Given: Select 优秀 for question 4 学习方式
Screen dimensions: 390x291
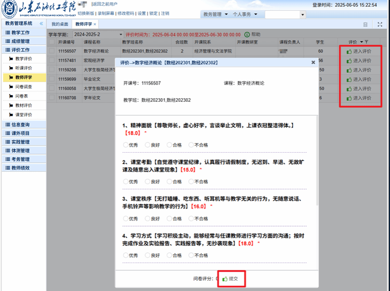Looking at the screenshot, I should click(x=126, y=255).
